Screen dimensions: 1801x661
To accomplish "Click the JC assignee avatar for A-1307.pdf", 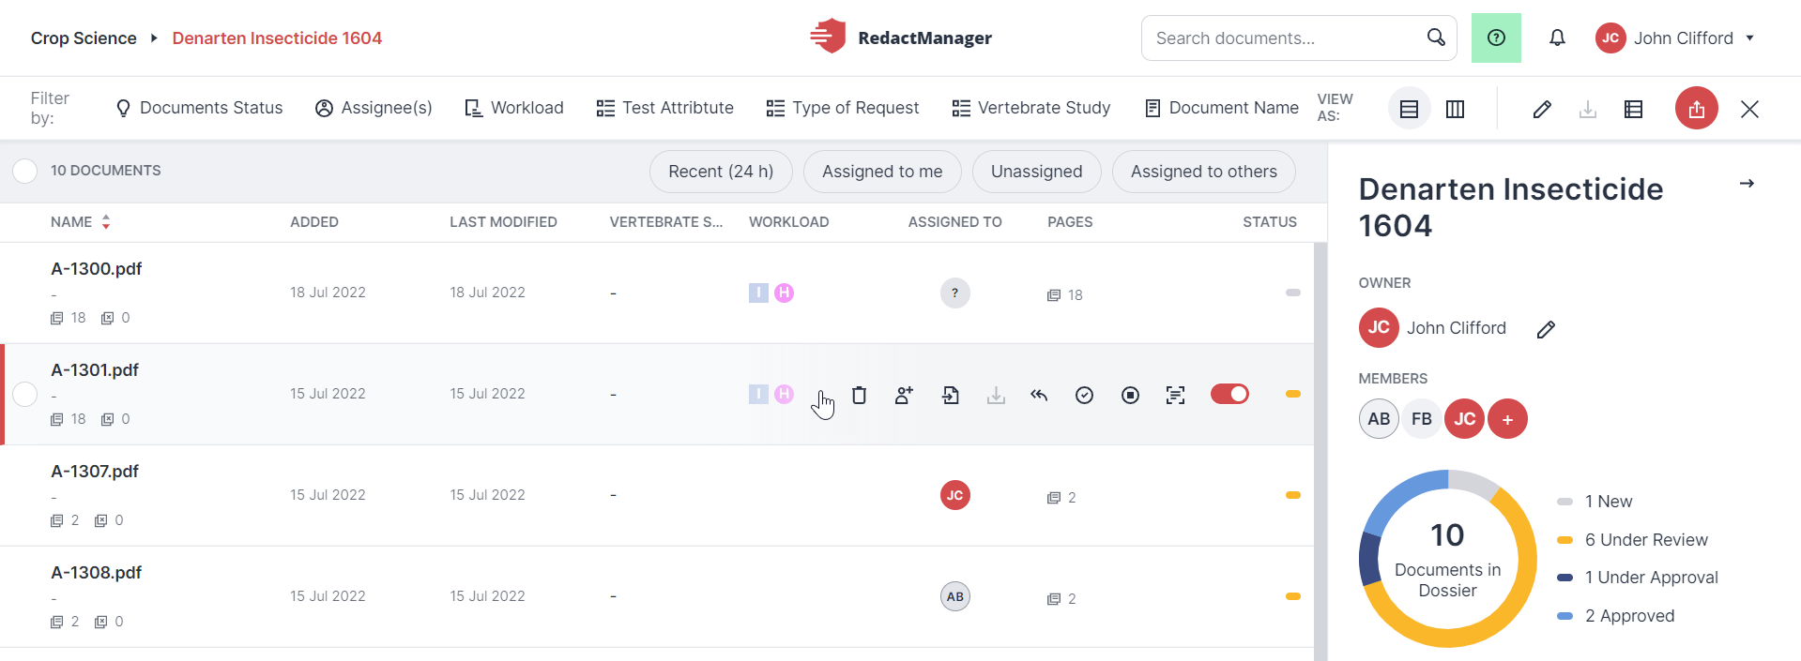I will pos(954,495).
